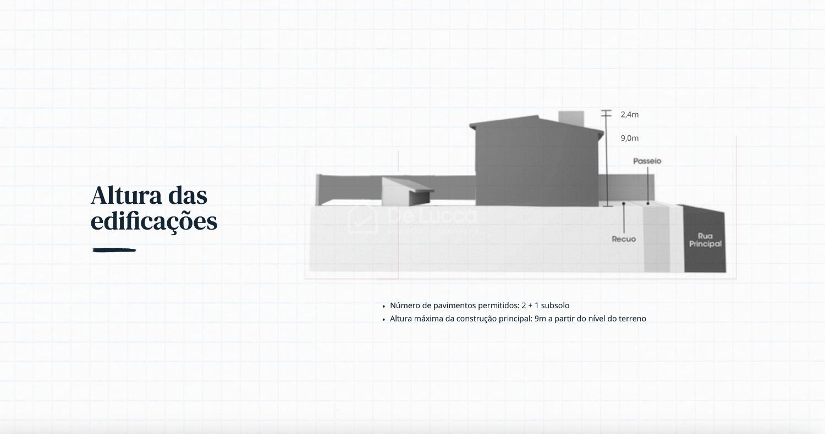This screenshot has width=825, height=434.
Task: Click the De Lucca watermark text
Action: 432,216
